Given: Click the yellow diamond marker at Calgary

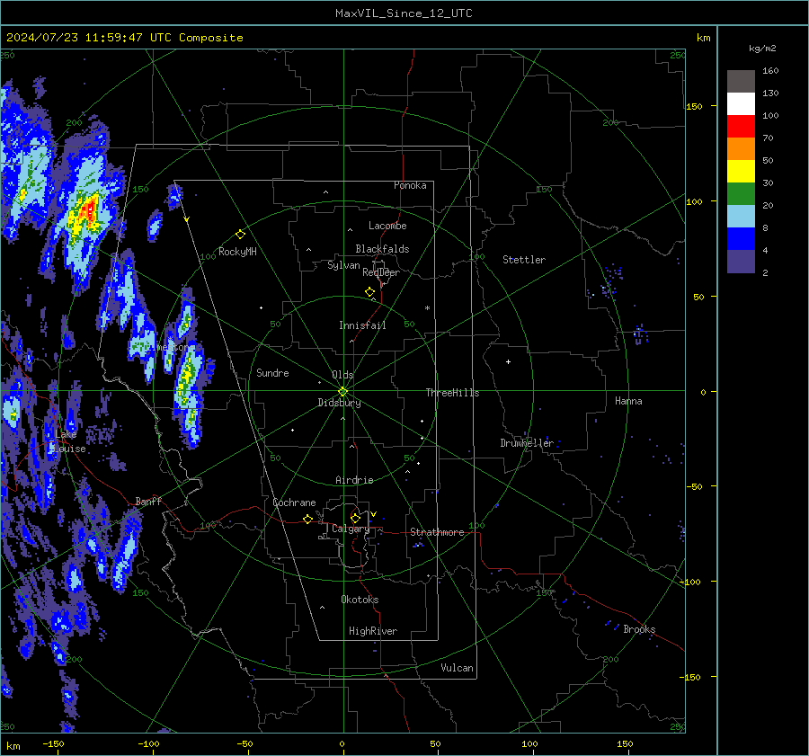Looking at the screenshot, I should point(355,518).
